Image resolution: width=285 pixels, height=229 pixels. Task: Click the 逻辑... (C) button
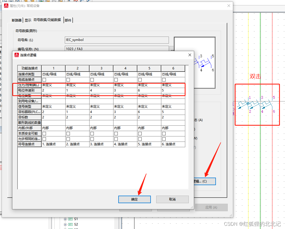point(204,181)
